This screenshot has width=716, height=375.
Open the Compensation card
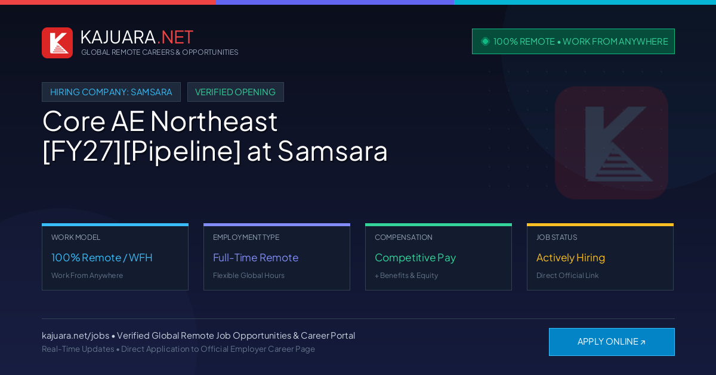439,257
